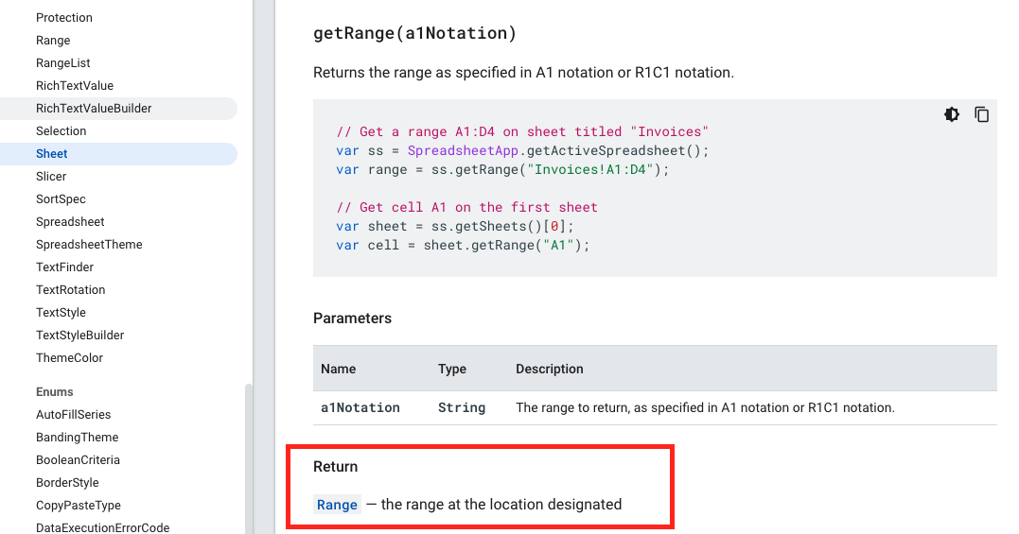The width and height of the screenshot is (1019, 534).
Task: Open SpreadsheetTheme sidebar entry
Action: 89,245
